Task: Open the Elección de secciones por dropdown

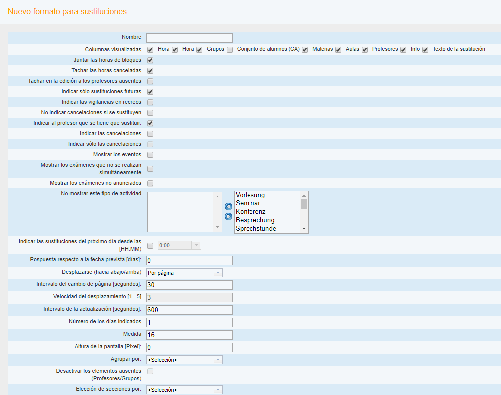Action: (184, 390)
